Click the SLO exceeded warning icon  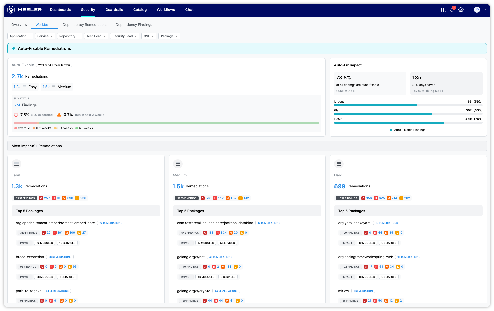pyautogui.click(x=16, y=115)
